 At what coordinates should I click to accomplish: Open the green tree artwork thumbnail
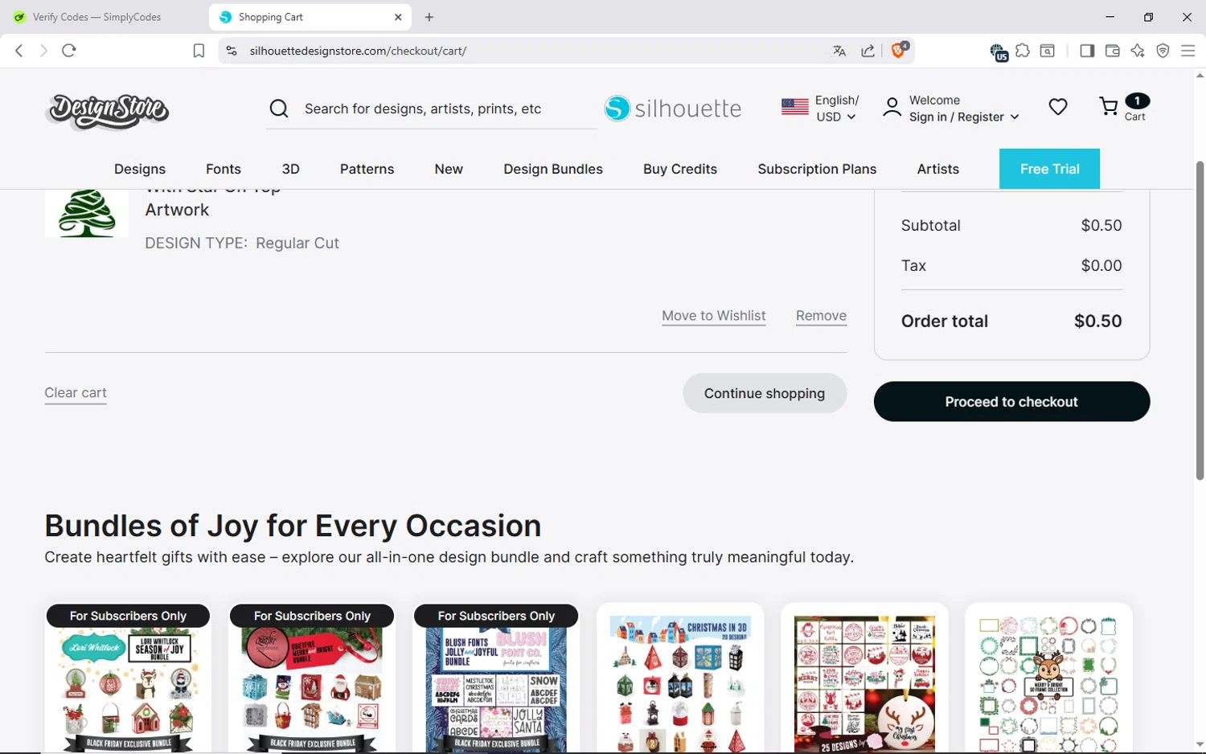click(x=86, y=213)
